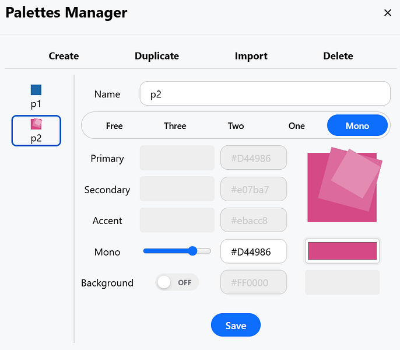Click the Background hex field #FF0000
This screenshot has height=350, width=400.
coord(254,282)
